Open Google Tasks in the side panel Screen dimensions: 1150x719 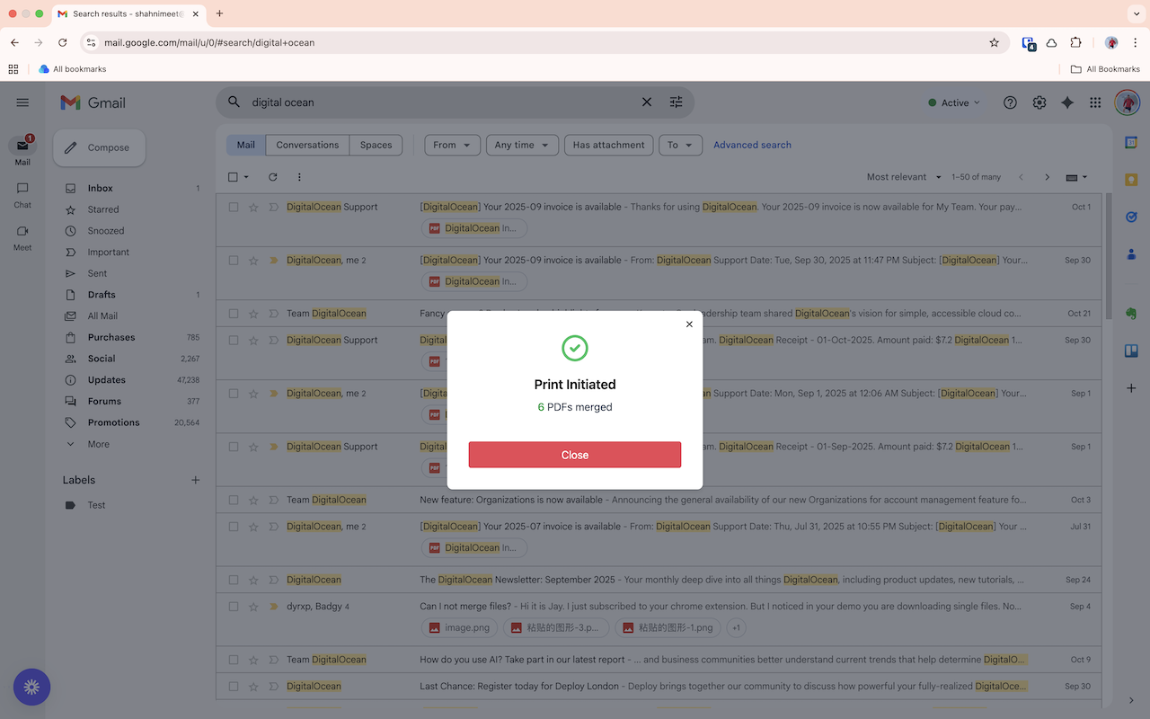point(1131,216)
